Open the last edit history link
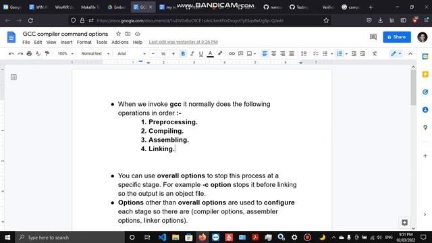432x243 pixels. (x=183, y=42)
